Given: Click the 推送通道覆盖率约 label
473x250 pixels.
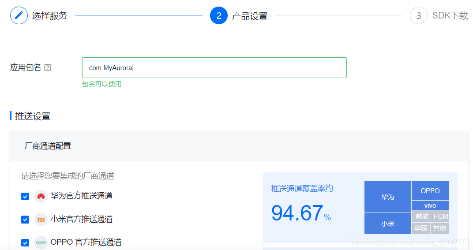Looking at the screenshot, I should [x=302, y=189].
